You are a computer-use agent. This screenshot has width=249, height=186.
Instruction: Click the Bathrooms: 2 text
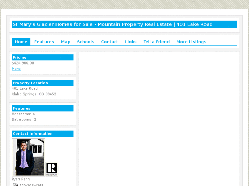[x=24, y=119]
